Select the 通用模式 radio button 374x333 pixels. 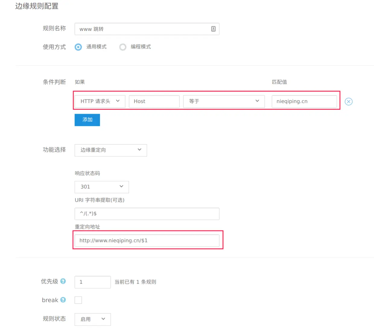[78, 47]
